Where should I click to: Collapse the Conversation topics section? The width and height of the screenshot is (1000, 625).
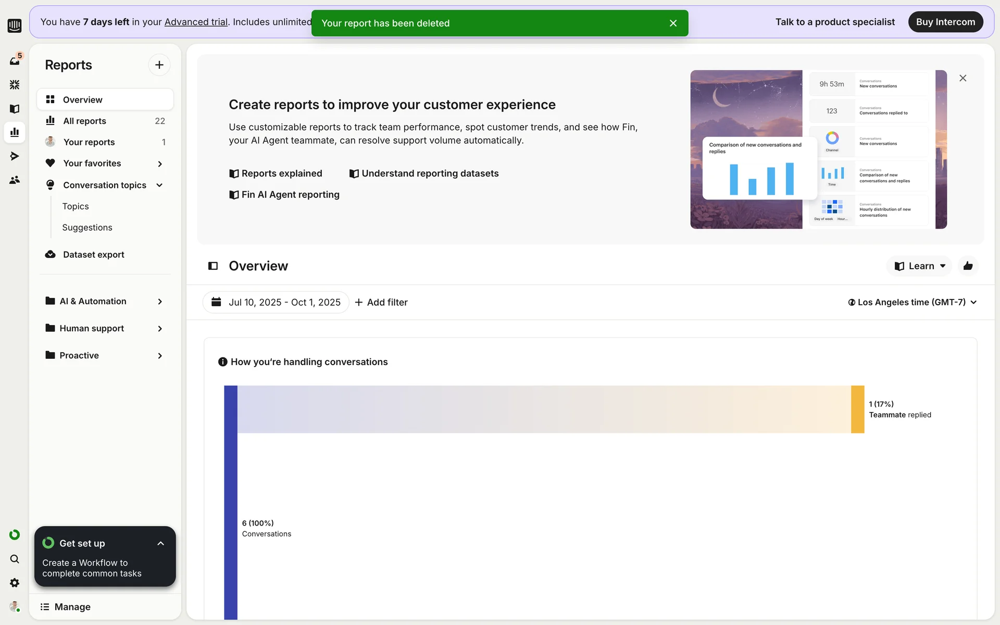click(159, 185)
